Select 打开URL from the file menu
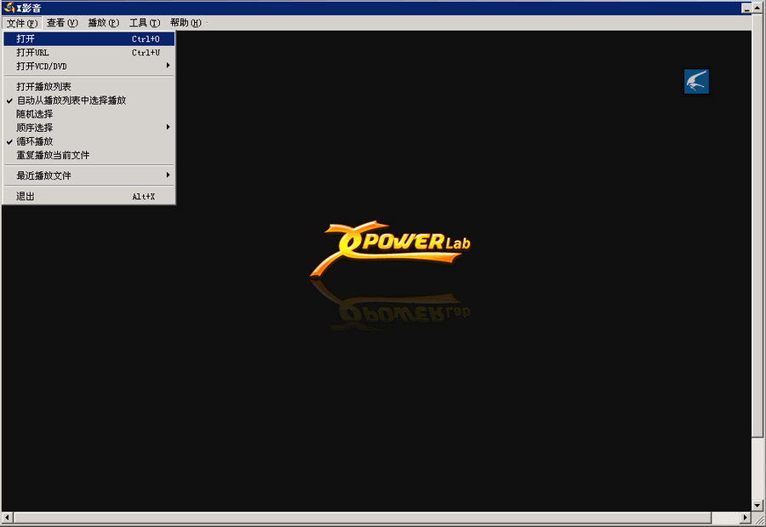Viewport: 766px width, 527px height. [x=89, y=52]
